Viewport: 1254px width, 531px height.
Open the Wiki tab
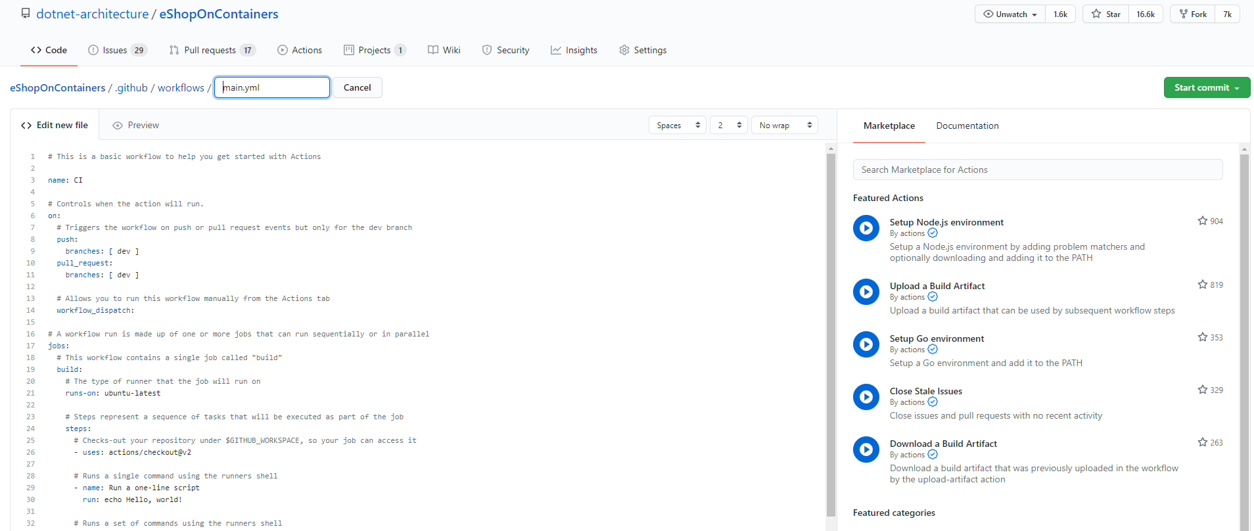pyautogui.click(x=444, y=50)
